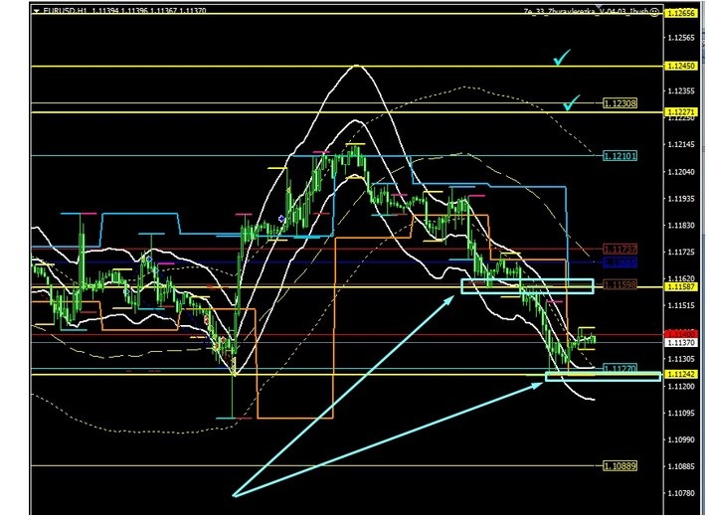Click the yellow 1.11587 price axis tag

coord(680,286)
